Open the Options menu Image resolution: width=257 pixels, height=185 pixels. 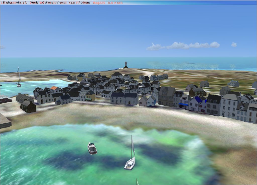click(47, 3)
